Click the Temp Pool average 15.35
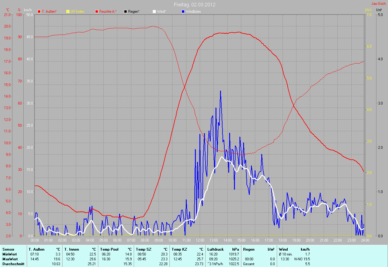388x267 pixels. click(128, 264)
